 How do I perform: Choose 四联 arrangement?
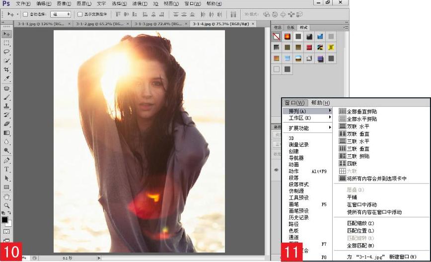coord(348,163)
